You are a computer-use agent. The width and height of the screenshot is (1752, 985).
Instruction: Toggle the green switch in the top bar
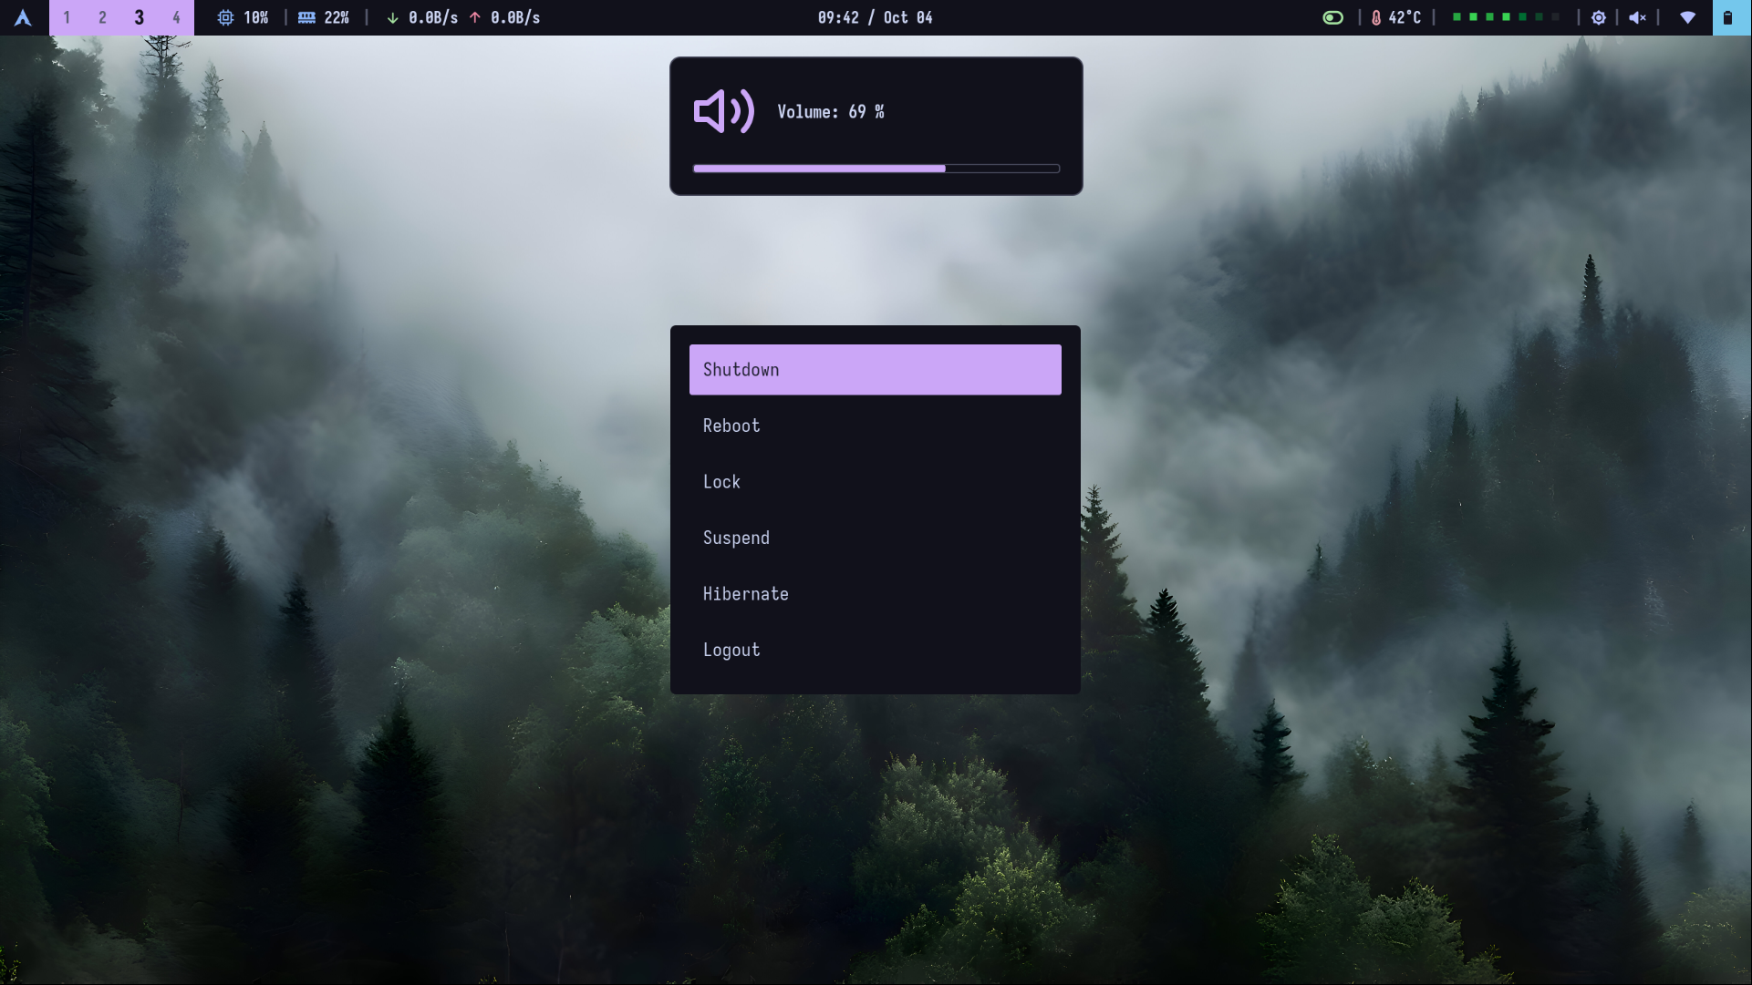(x=1332, y=17)
